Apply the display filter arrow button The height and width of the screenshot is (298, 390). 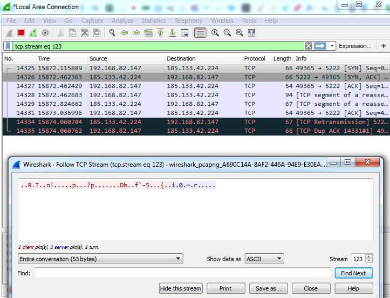(320, 46)
